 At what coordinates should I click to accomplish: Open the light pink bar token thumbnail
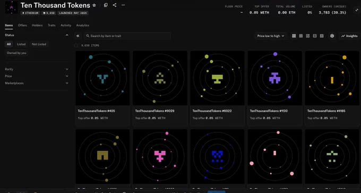point(274,156)
